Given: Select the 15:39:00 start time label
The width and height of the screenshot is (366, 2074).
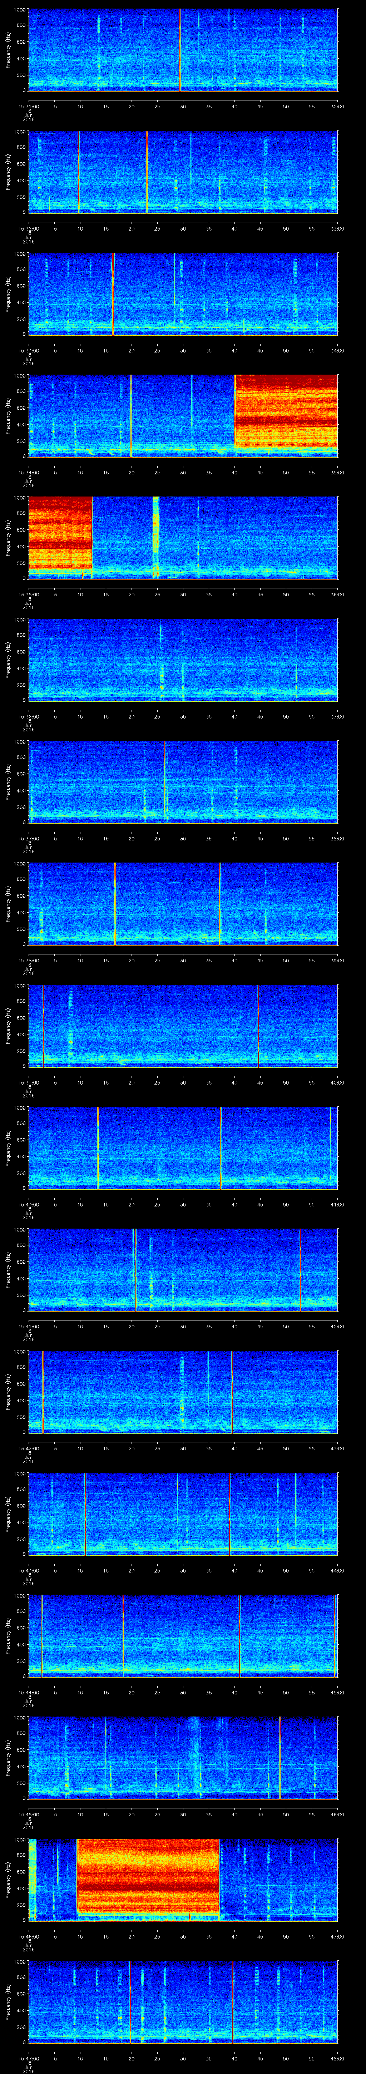Looking at the screenshot, I should 29,1082.
